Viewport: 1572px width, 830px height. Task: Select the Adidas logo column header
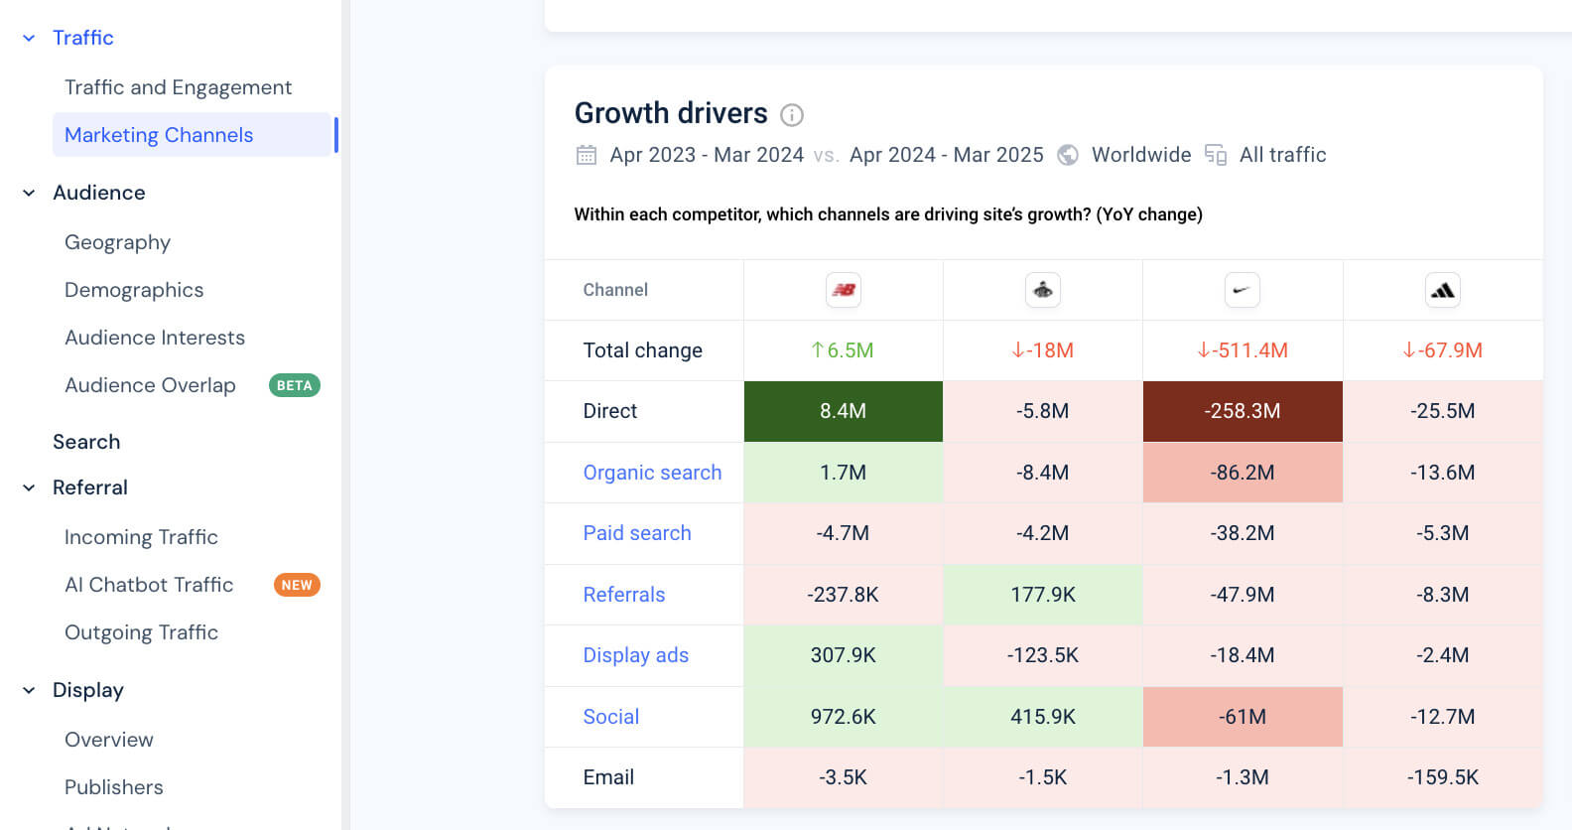pyautogui.click(x=1442, y=289)
